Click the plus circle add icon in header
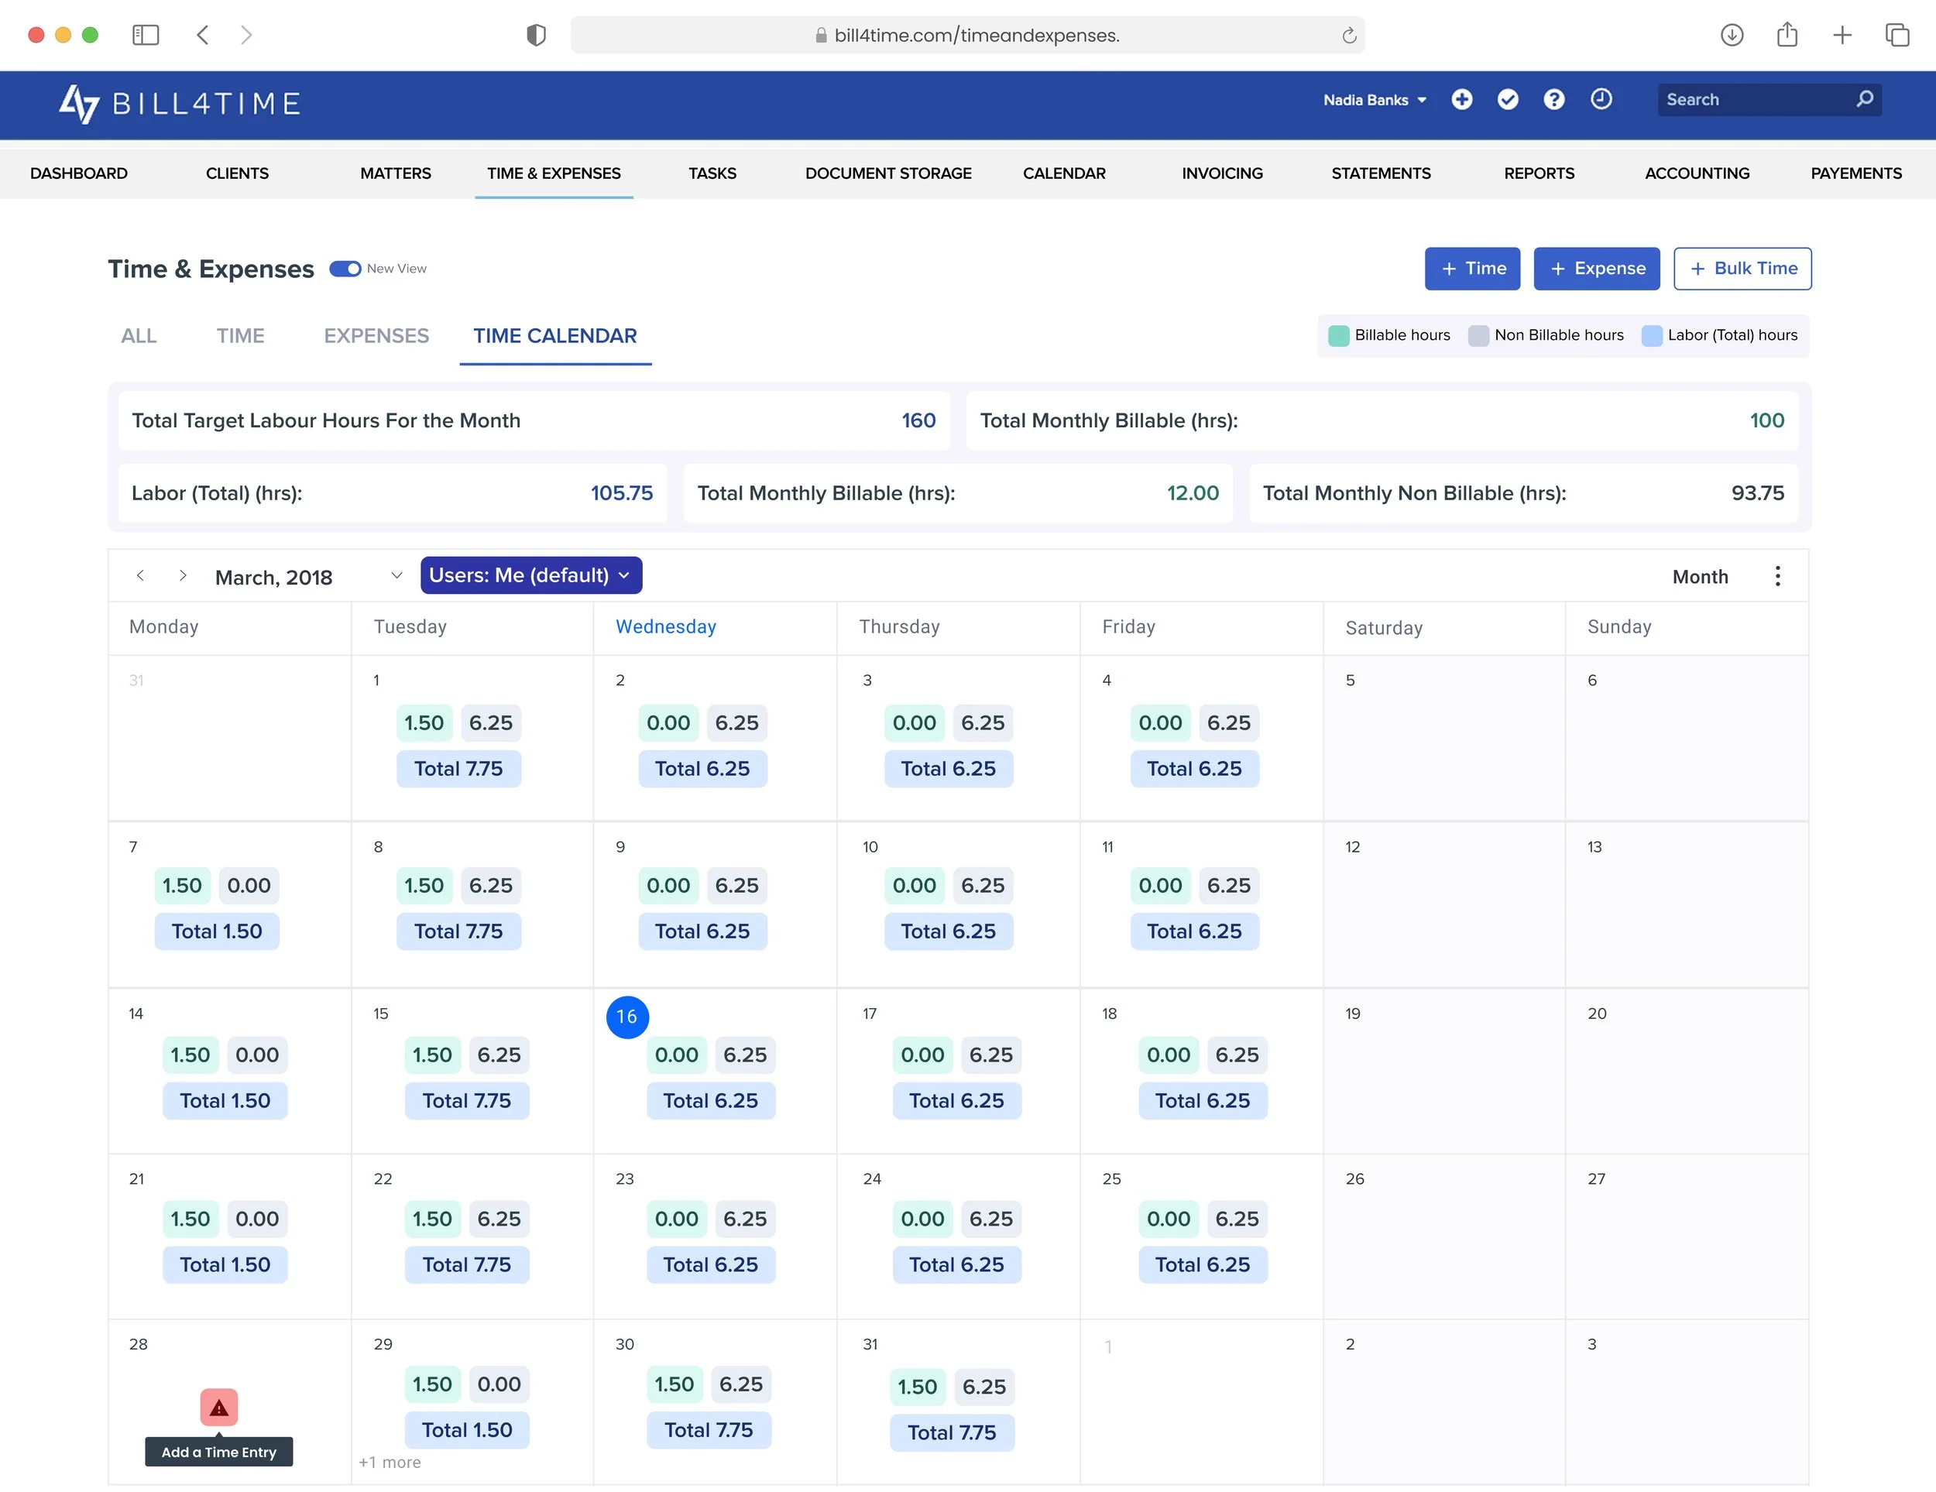The width and height of the screenshot is (1936, 1492). 1461,99
